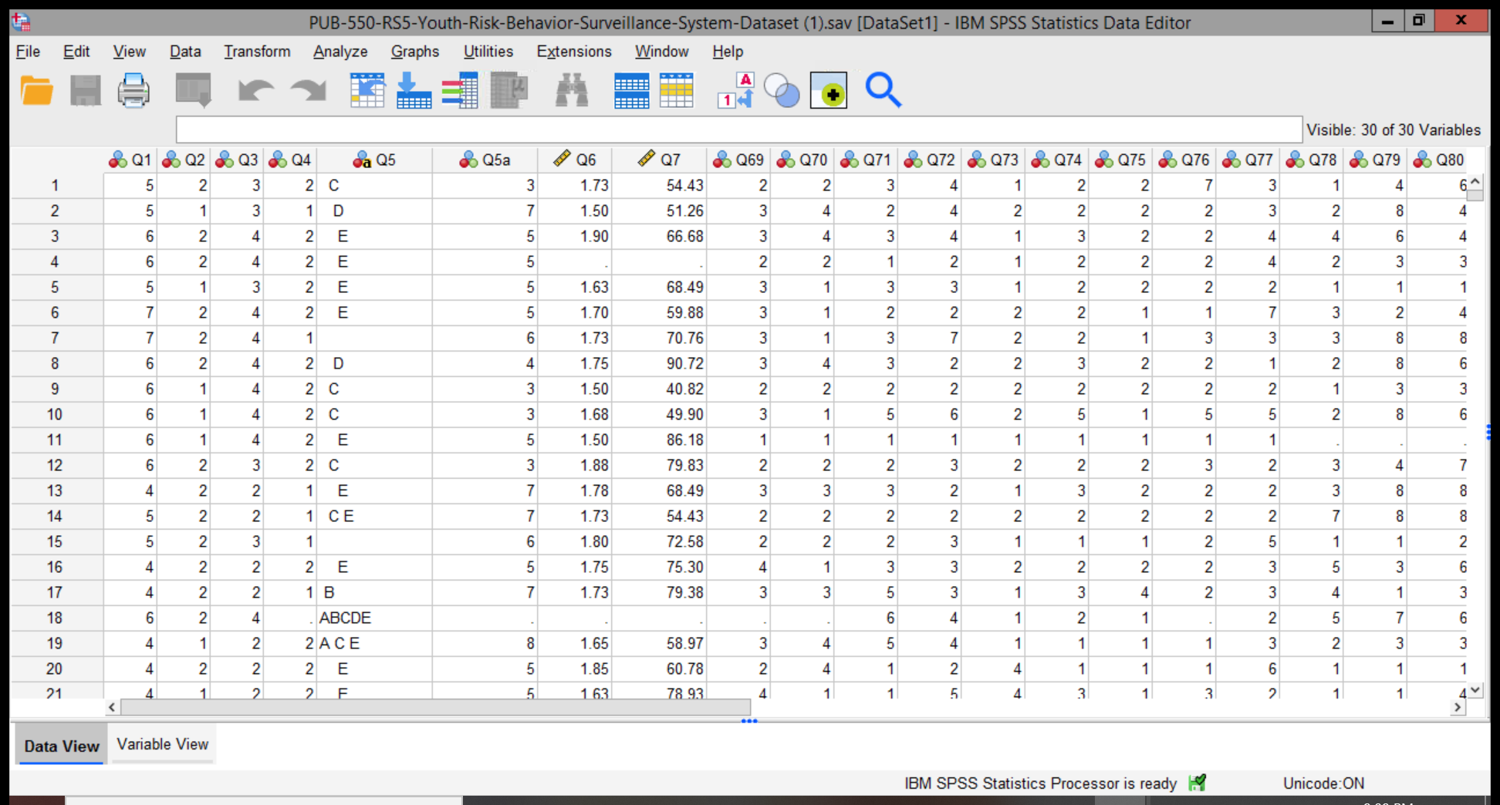The image size is (1500, 805).
Task: Click the Visible: 30 of 30 Variables label
Action: [1394, 130]
